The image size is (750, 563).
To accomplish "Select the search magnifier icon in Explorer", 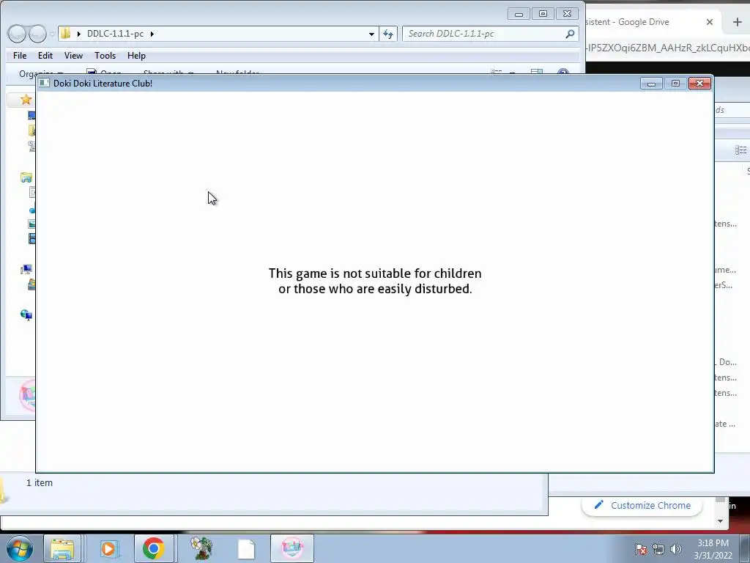I will (570, 34).
